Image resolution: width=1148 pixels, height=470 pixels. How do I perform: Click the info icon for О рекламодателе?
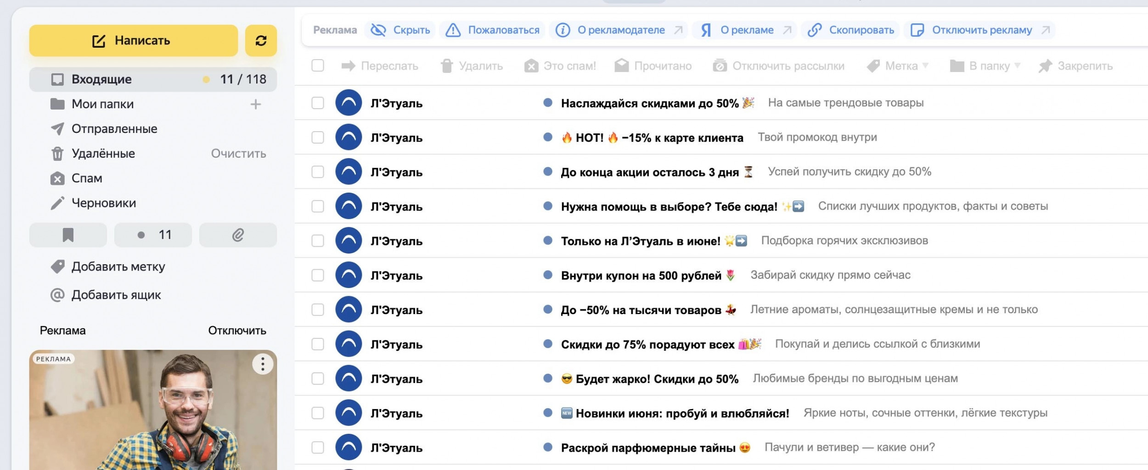[x=563, y=30]
